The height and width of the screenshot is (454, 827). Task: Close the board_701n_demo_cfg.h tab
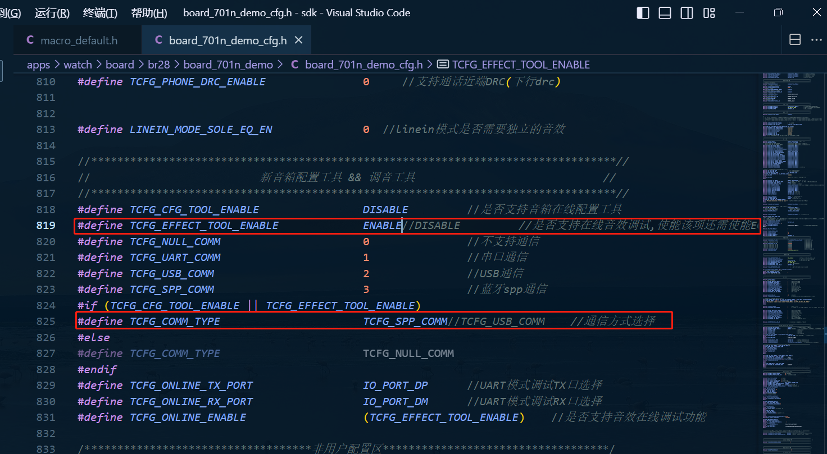tap(299, 40)
